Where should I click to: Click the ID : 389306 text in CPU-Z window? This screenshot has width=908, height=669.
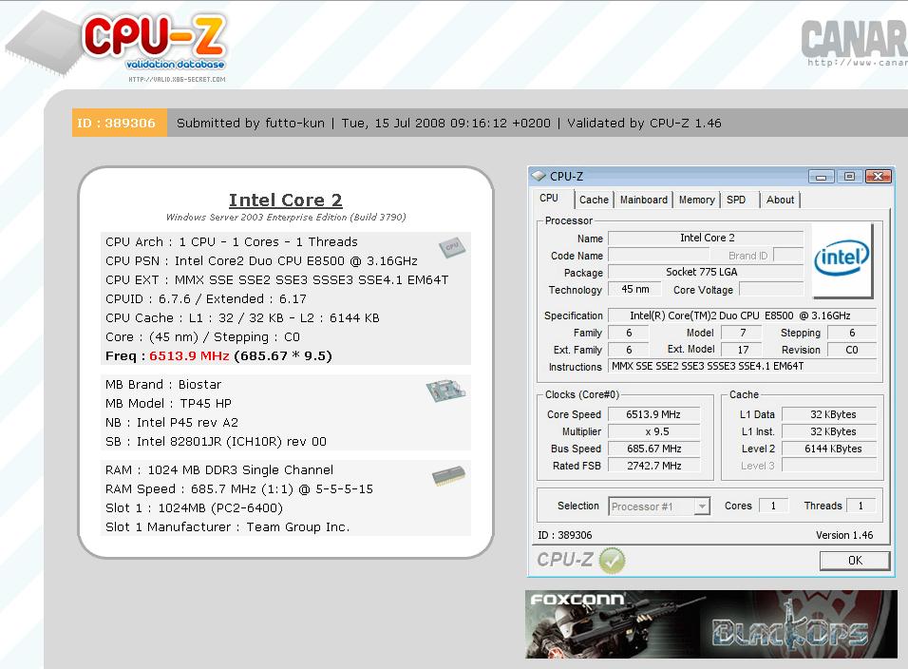pyautogui.click(x=565, y=535)
